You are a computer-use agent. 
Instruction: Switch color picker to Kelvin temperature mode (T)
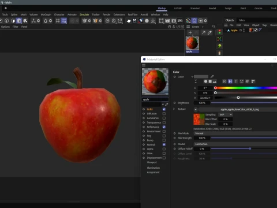(x=236, y=81)
